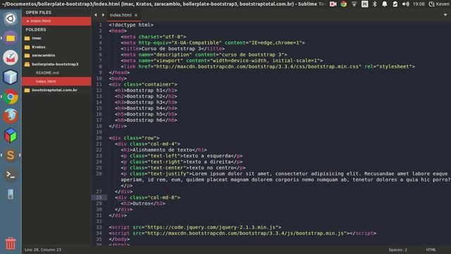The width and height of the screenshot is (451, 254).
Task: Open the sound volume indicator
Action: (406, 4)
